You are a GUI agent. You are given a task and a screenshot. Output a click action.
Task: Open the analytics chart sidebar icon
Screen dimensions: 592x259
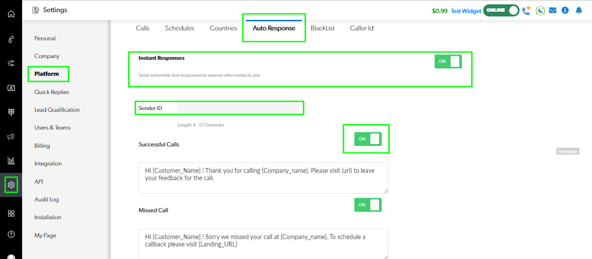click(x=11, y=161)
